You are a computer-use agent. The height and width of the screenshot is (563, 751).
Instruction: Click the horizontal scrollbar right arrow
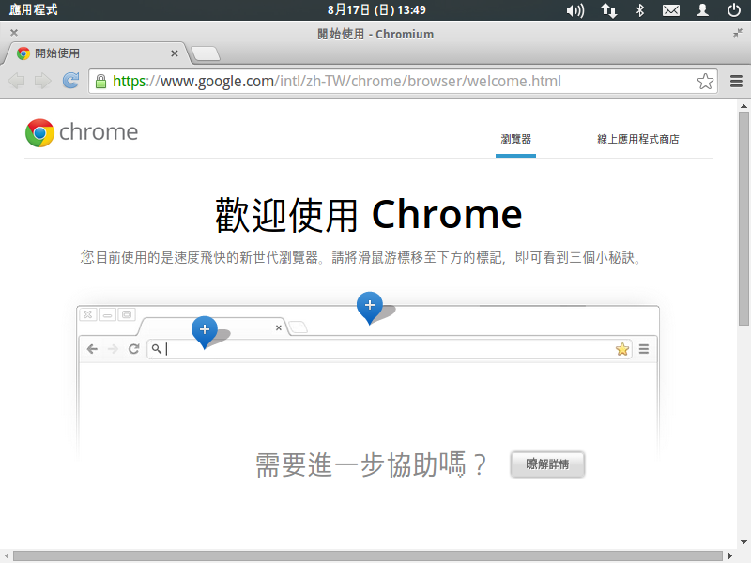click(x=730, y=555)
